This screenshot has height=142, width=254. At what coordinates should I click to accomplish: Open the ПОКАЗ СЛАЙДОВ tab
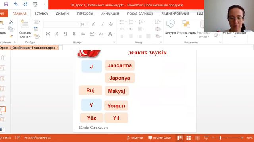(140, 13)
